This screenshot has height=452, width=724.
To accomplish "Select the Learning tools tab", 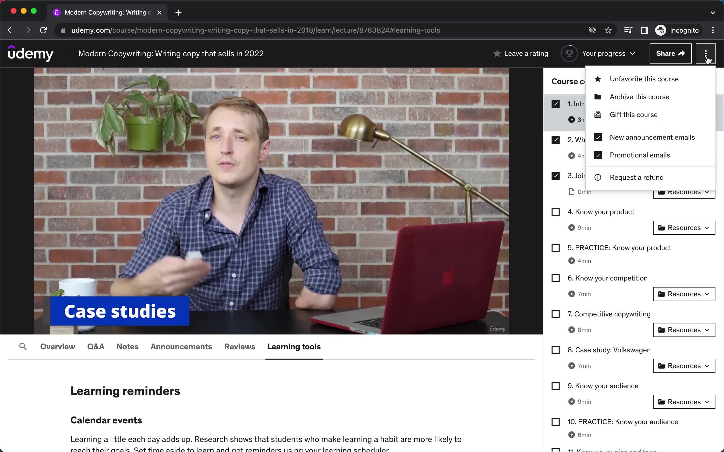I will [294, 347].
